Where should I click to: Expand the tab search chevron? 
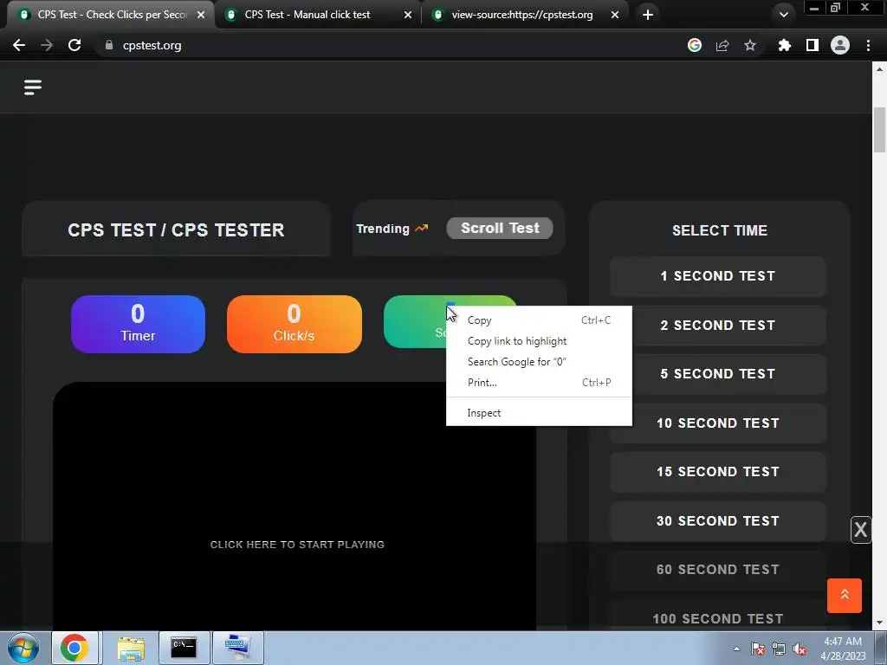(x=783, y=15)
